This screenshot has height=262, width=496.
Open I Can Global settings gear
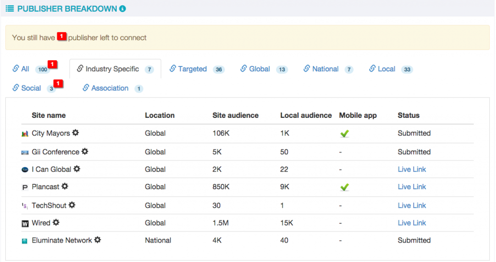[77, 168]
